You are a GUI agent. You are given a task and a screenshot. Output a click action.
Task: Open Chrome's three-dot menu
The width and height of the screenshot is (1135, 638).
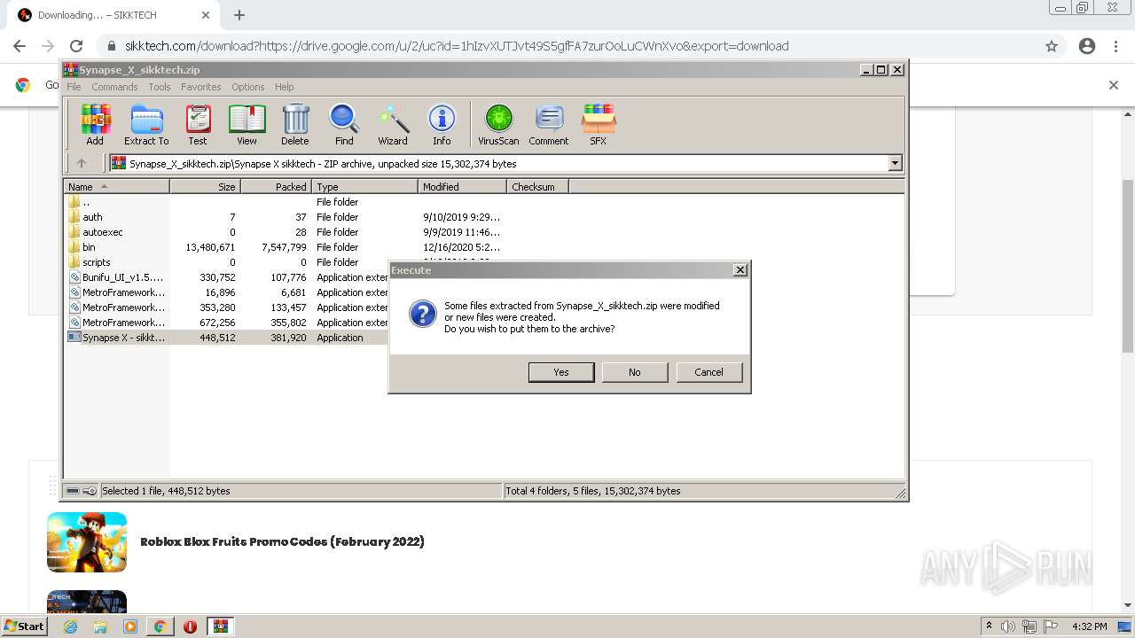[x=1115, y=46]
